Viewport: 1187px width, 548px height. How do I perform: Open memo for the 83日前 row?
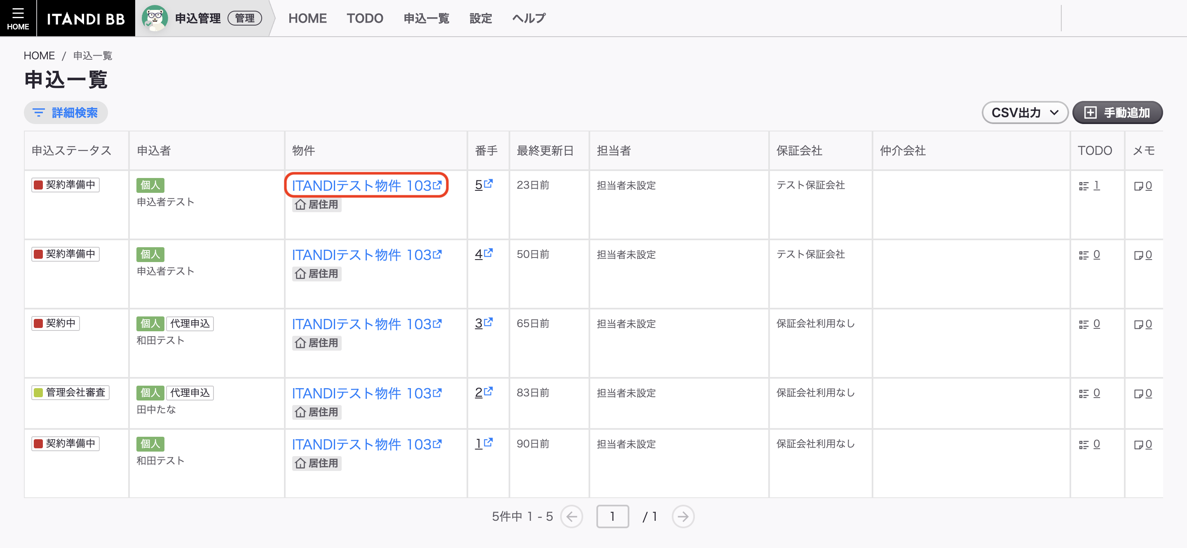[x=1143, y=393]
